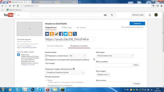Switch to the Расширенные настройки tab

click(79, 46)
